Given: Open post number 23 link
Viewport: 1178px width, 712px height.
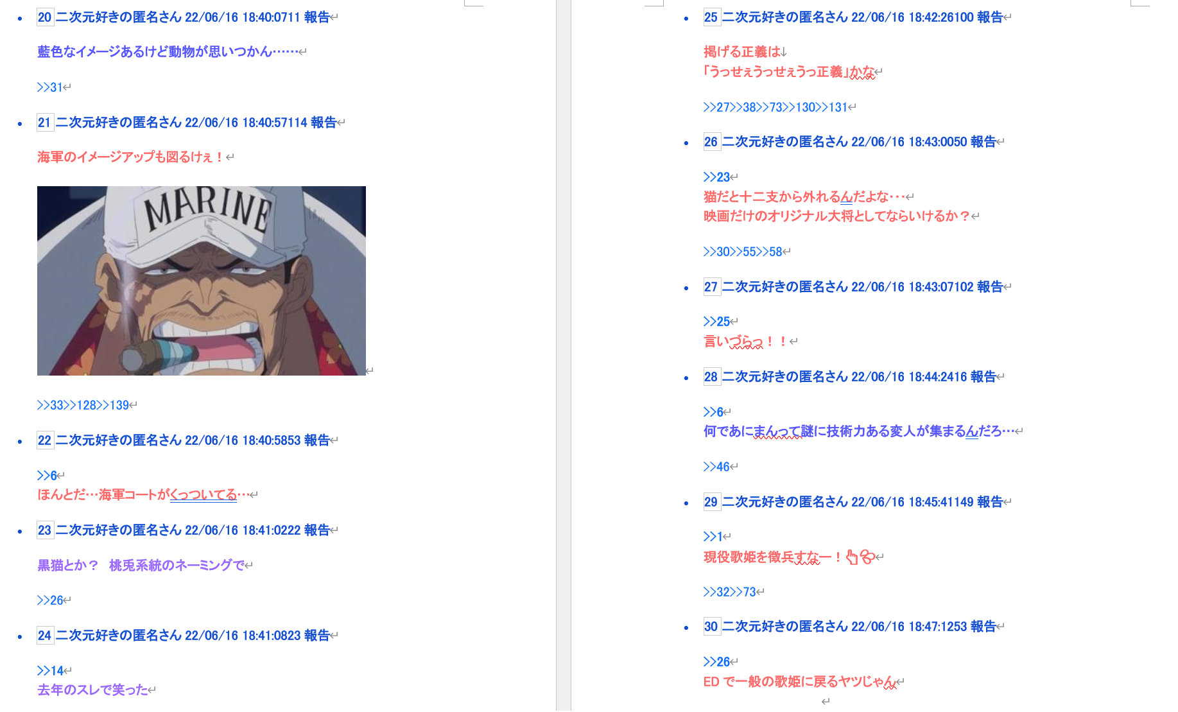Looking at the screenshot, I should click(x=45, y=530).
